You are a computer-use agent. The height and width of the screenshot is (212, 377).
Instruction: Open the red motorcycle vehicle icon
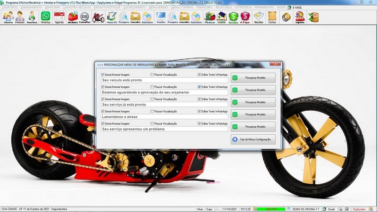[x=98, y=17]
